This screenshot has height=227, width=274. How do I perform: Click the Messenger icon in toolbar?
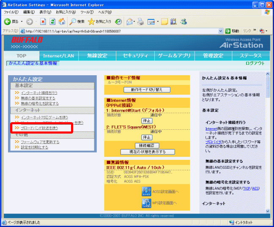click(x=184, y=22)
